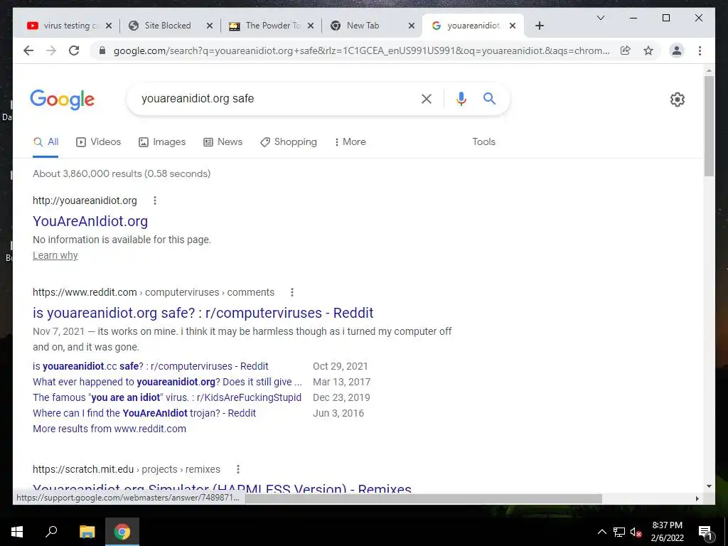
Task: Open the Tools button
Action: (x=483, y=142)
